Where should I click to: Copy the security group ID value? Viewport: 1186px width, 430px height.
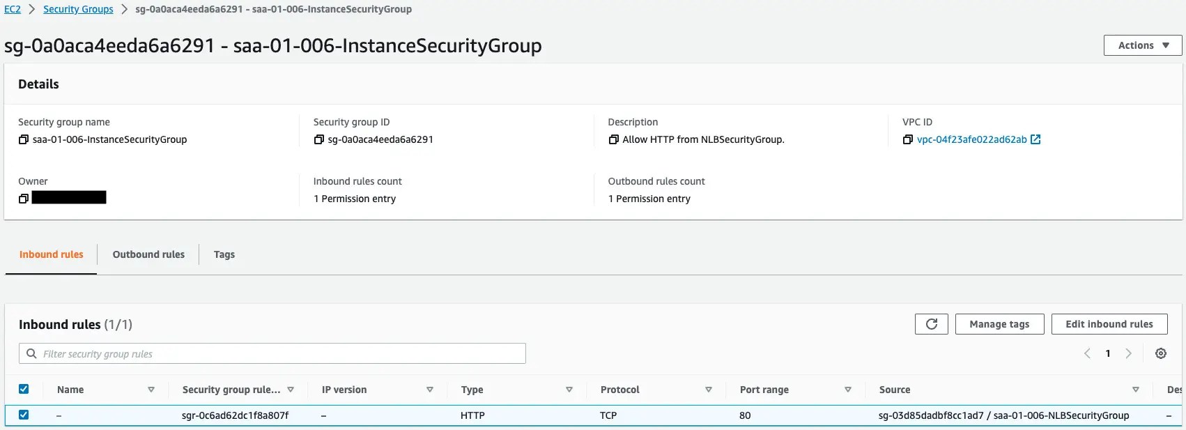coord(319,139)
